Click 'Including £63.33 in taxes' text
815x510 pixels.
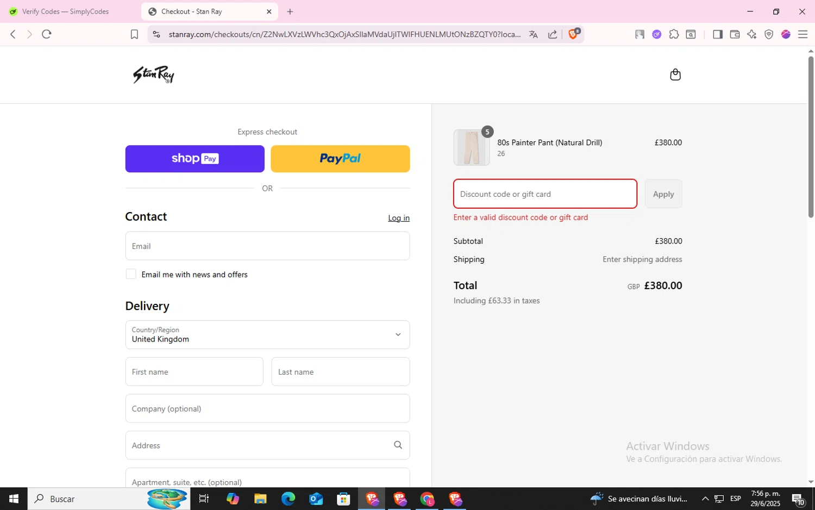point(497,301)
